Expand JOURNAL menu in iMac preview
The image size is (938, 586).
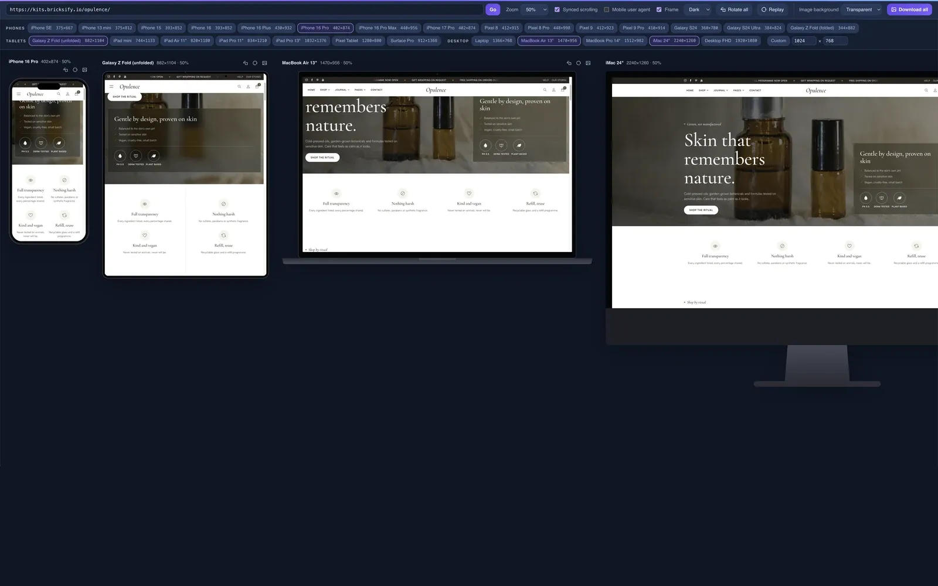click(721, 90)
